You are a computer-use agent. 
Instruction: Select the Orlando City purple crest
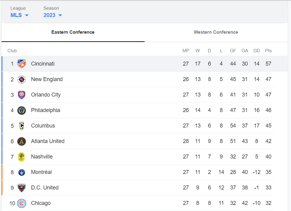(x=22, y=95)
